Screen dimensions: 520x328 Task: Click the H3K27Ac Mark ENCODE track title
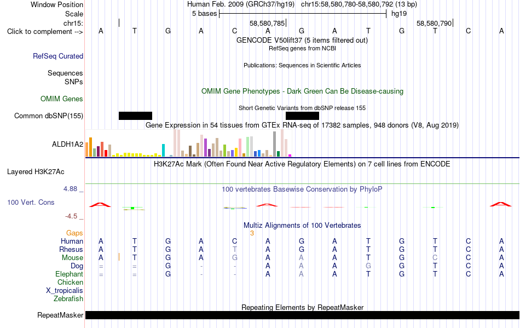(302, 164)
